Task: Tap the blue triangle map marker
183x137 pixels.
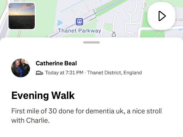Action: point(60,23)
